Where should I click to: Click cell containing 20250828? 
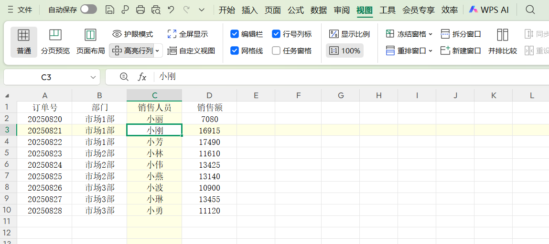[44, 211]
